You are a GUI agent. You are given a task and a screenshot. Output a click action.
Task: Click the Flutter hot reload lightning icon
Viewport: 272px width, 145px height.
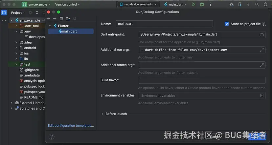click(x=248, y=4)
